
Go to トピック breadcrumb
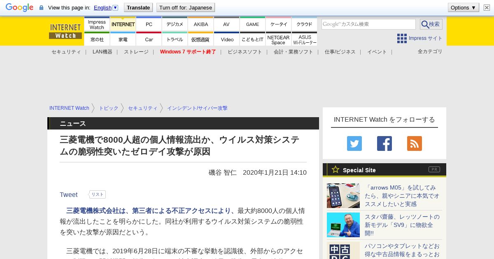109,108
